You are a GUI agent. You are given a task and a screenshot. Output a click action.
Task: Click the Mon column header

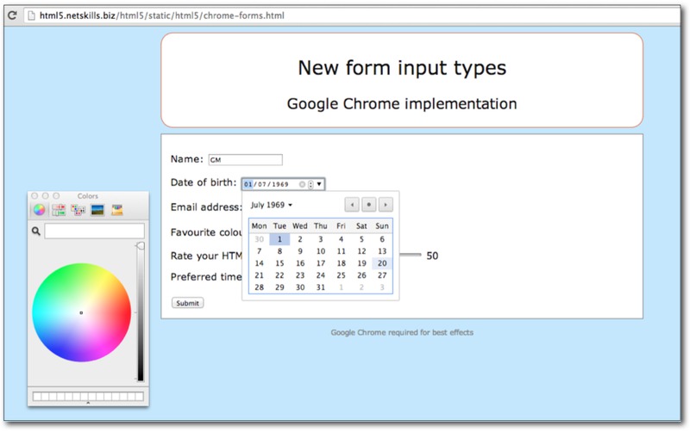260,226
